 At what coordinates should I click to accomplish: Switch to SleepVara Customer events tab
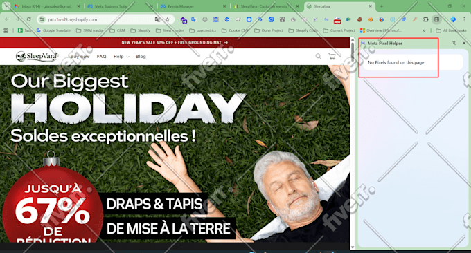(x=267, y=6)
